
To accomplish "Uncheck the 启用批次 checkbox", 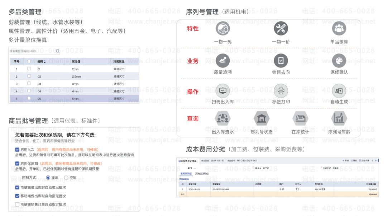I will coord(17,150).
